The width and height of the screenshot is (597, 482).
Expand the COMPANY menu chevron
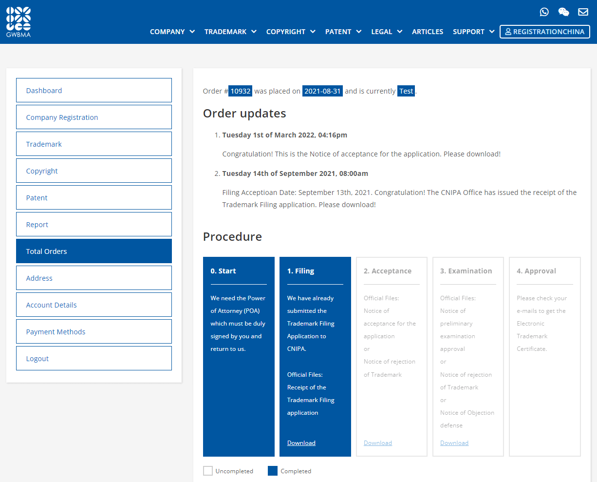click(192, 32)
